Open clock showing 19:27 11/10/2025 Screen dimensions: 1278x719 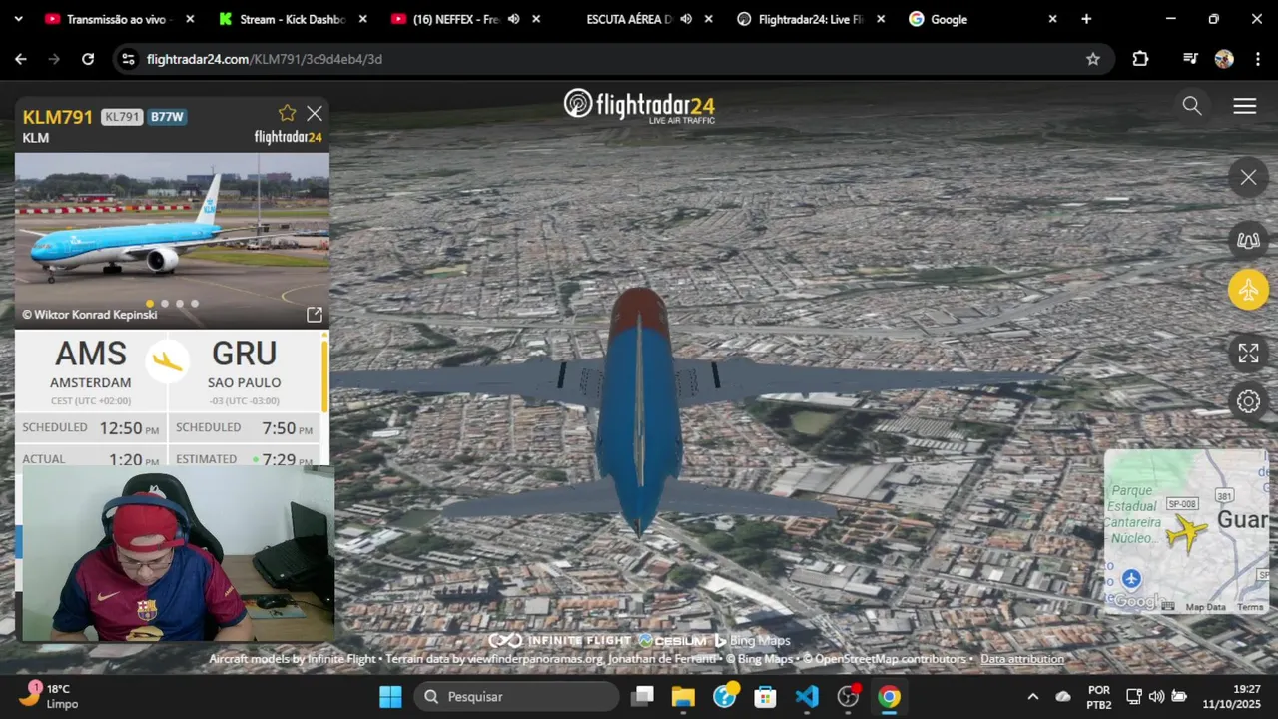[1231, 696]
